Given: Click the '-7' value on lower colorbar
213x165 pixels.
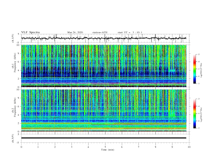Looking at the screenshot, I should coord(198,128).
